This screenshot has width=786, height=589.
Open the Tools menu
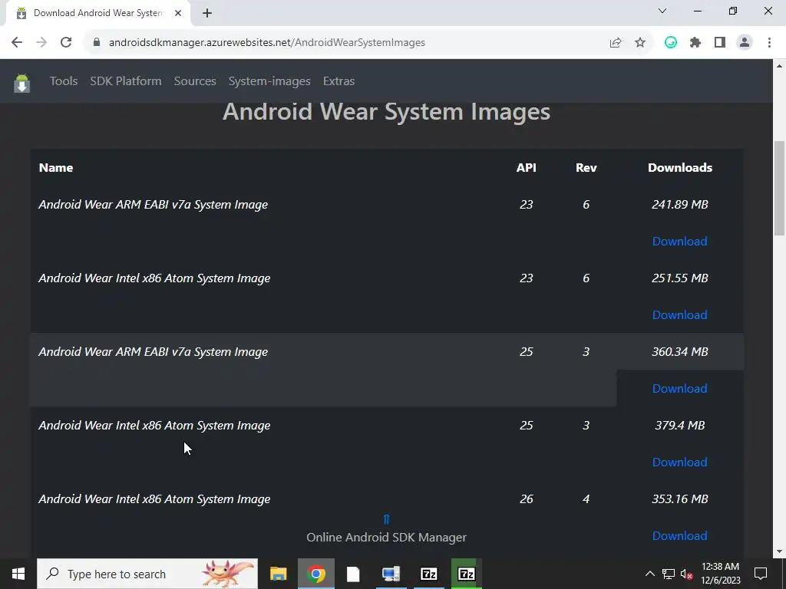coord(64,81)
